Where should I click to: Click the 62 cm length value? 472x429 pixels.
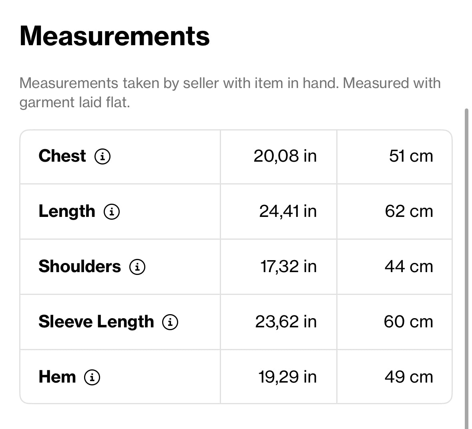tap(409, 211)
